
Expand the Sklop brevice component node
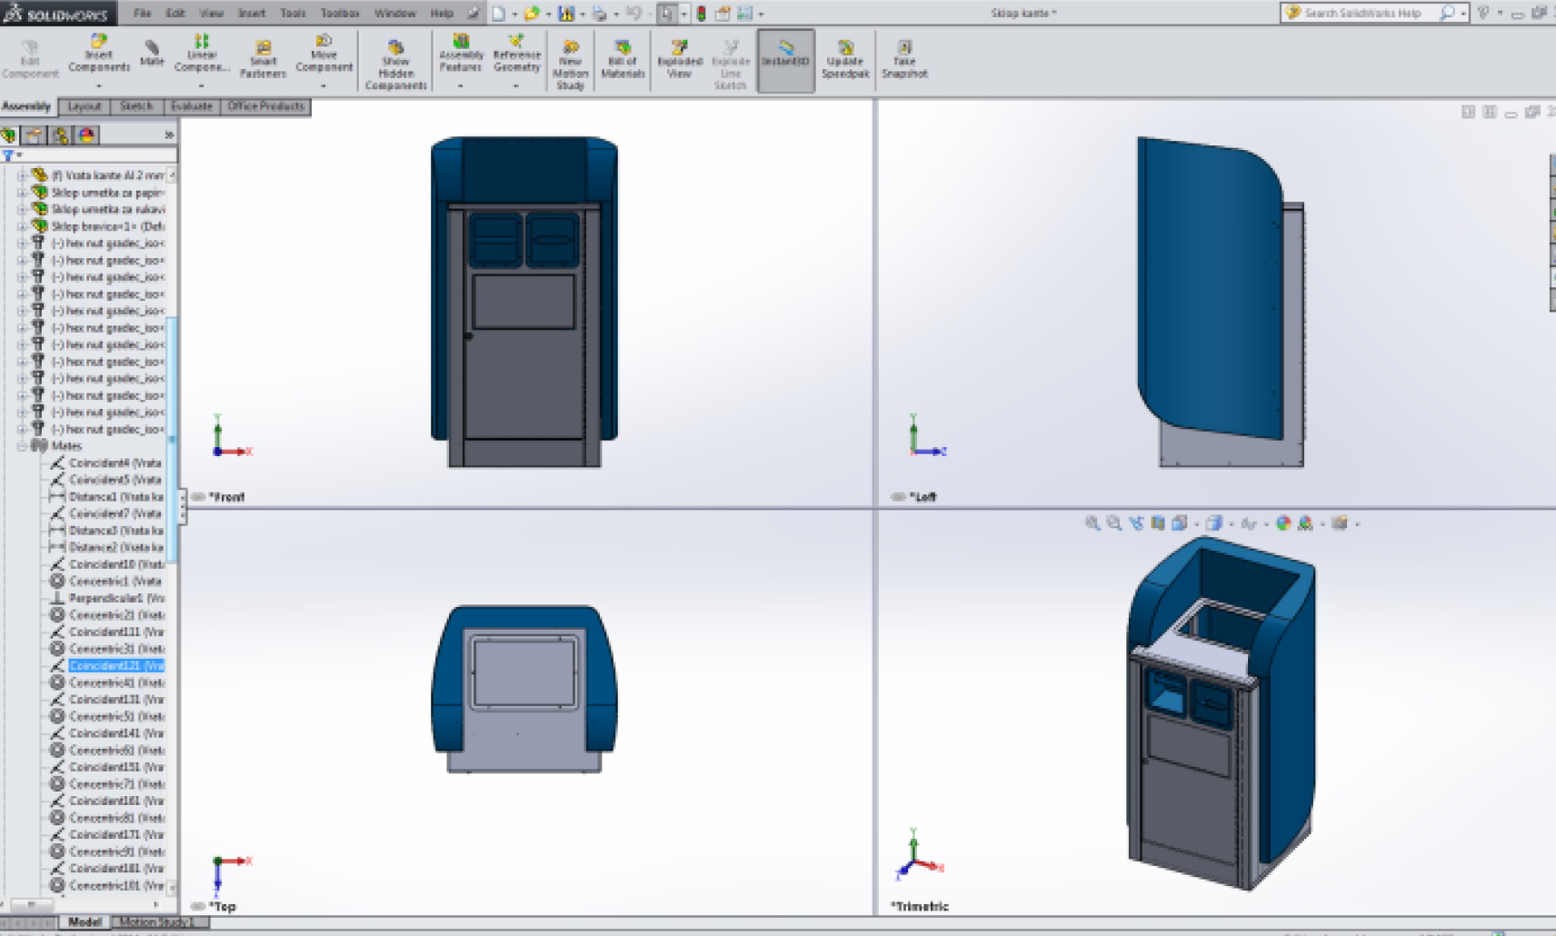(22, 226)
